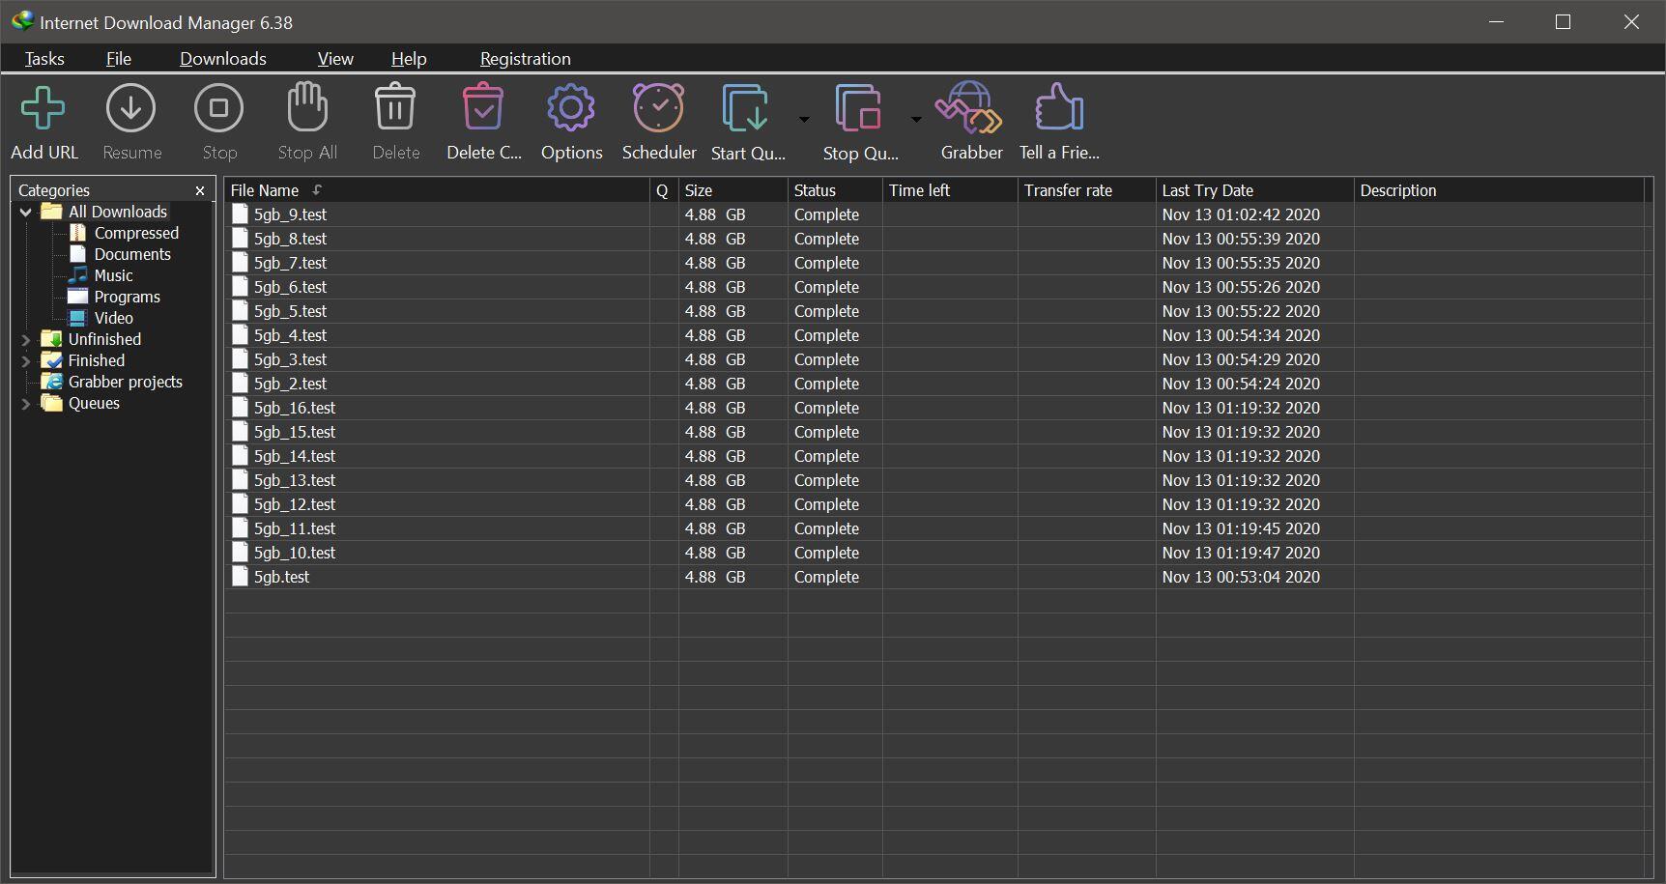
Task: Click the Music note category icon
Action: point(78,275)
